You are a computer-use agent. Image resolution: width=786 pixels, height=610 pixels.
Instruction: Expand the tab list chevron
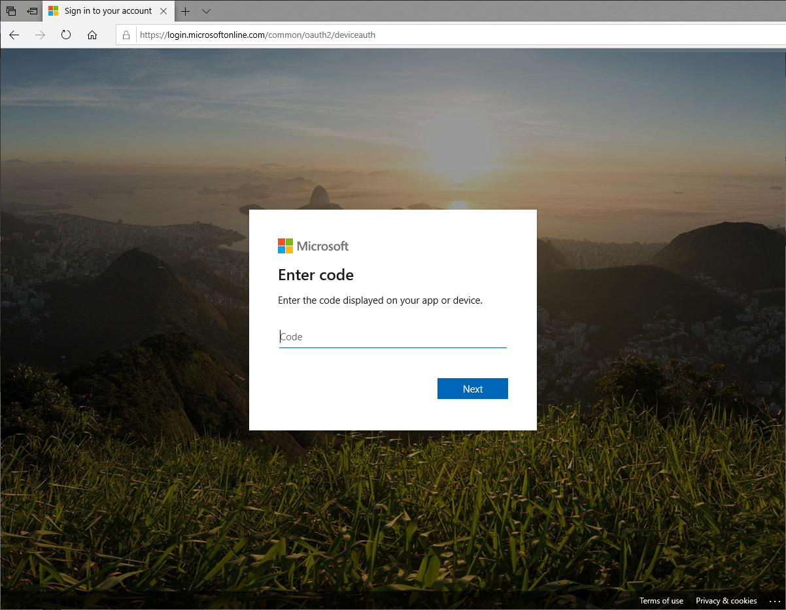pos(206,11)
